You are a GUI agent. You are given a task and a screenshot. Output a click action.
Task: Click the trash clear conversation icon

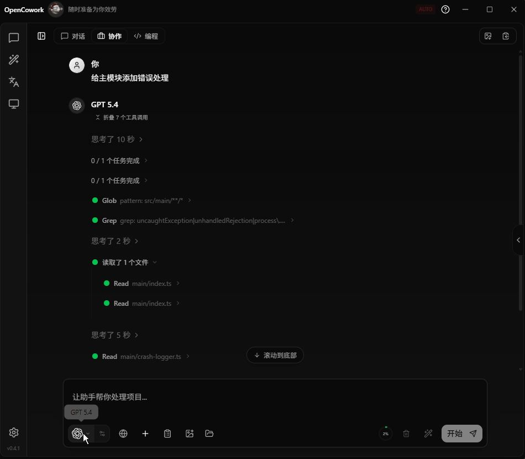pos(406,434)
